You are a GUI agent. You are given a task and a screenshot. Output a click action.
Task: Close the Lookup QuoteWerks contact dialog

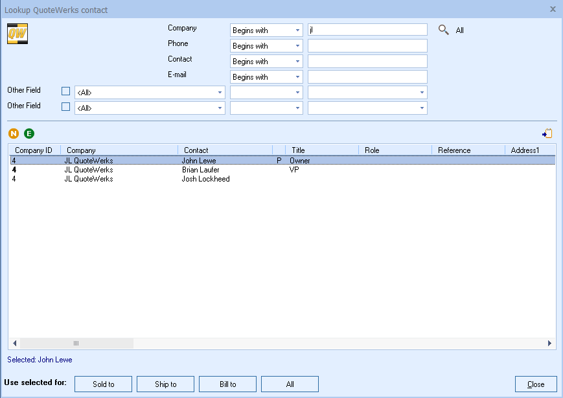[553, 9]
